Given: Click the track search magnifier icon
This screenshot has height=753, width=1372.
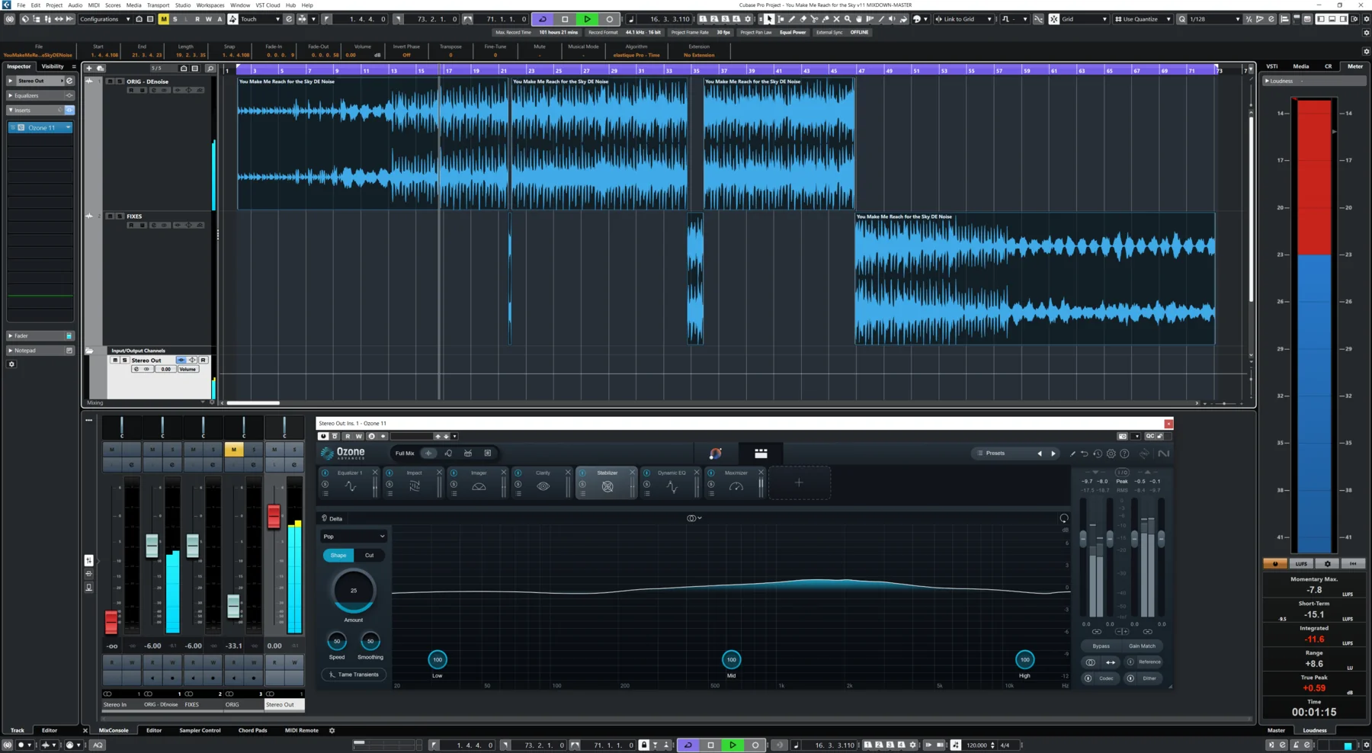Looking at the screenshot, I should (210, 68).
